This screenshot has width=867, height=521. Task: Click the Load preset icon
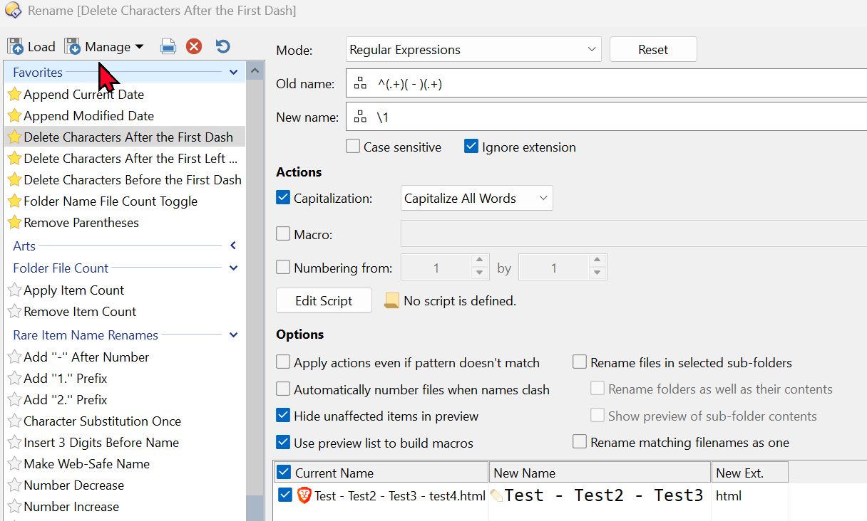16,47
